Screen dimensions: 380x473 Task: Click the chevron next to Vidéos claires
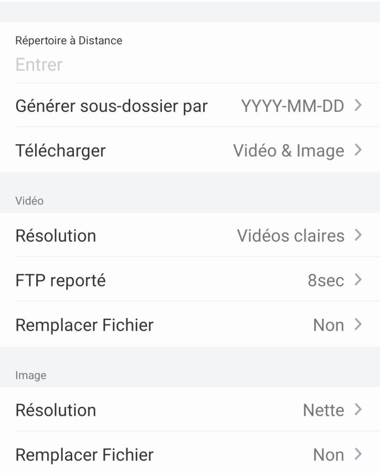tap(358, 235)
